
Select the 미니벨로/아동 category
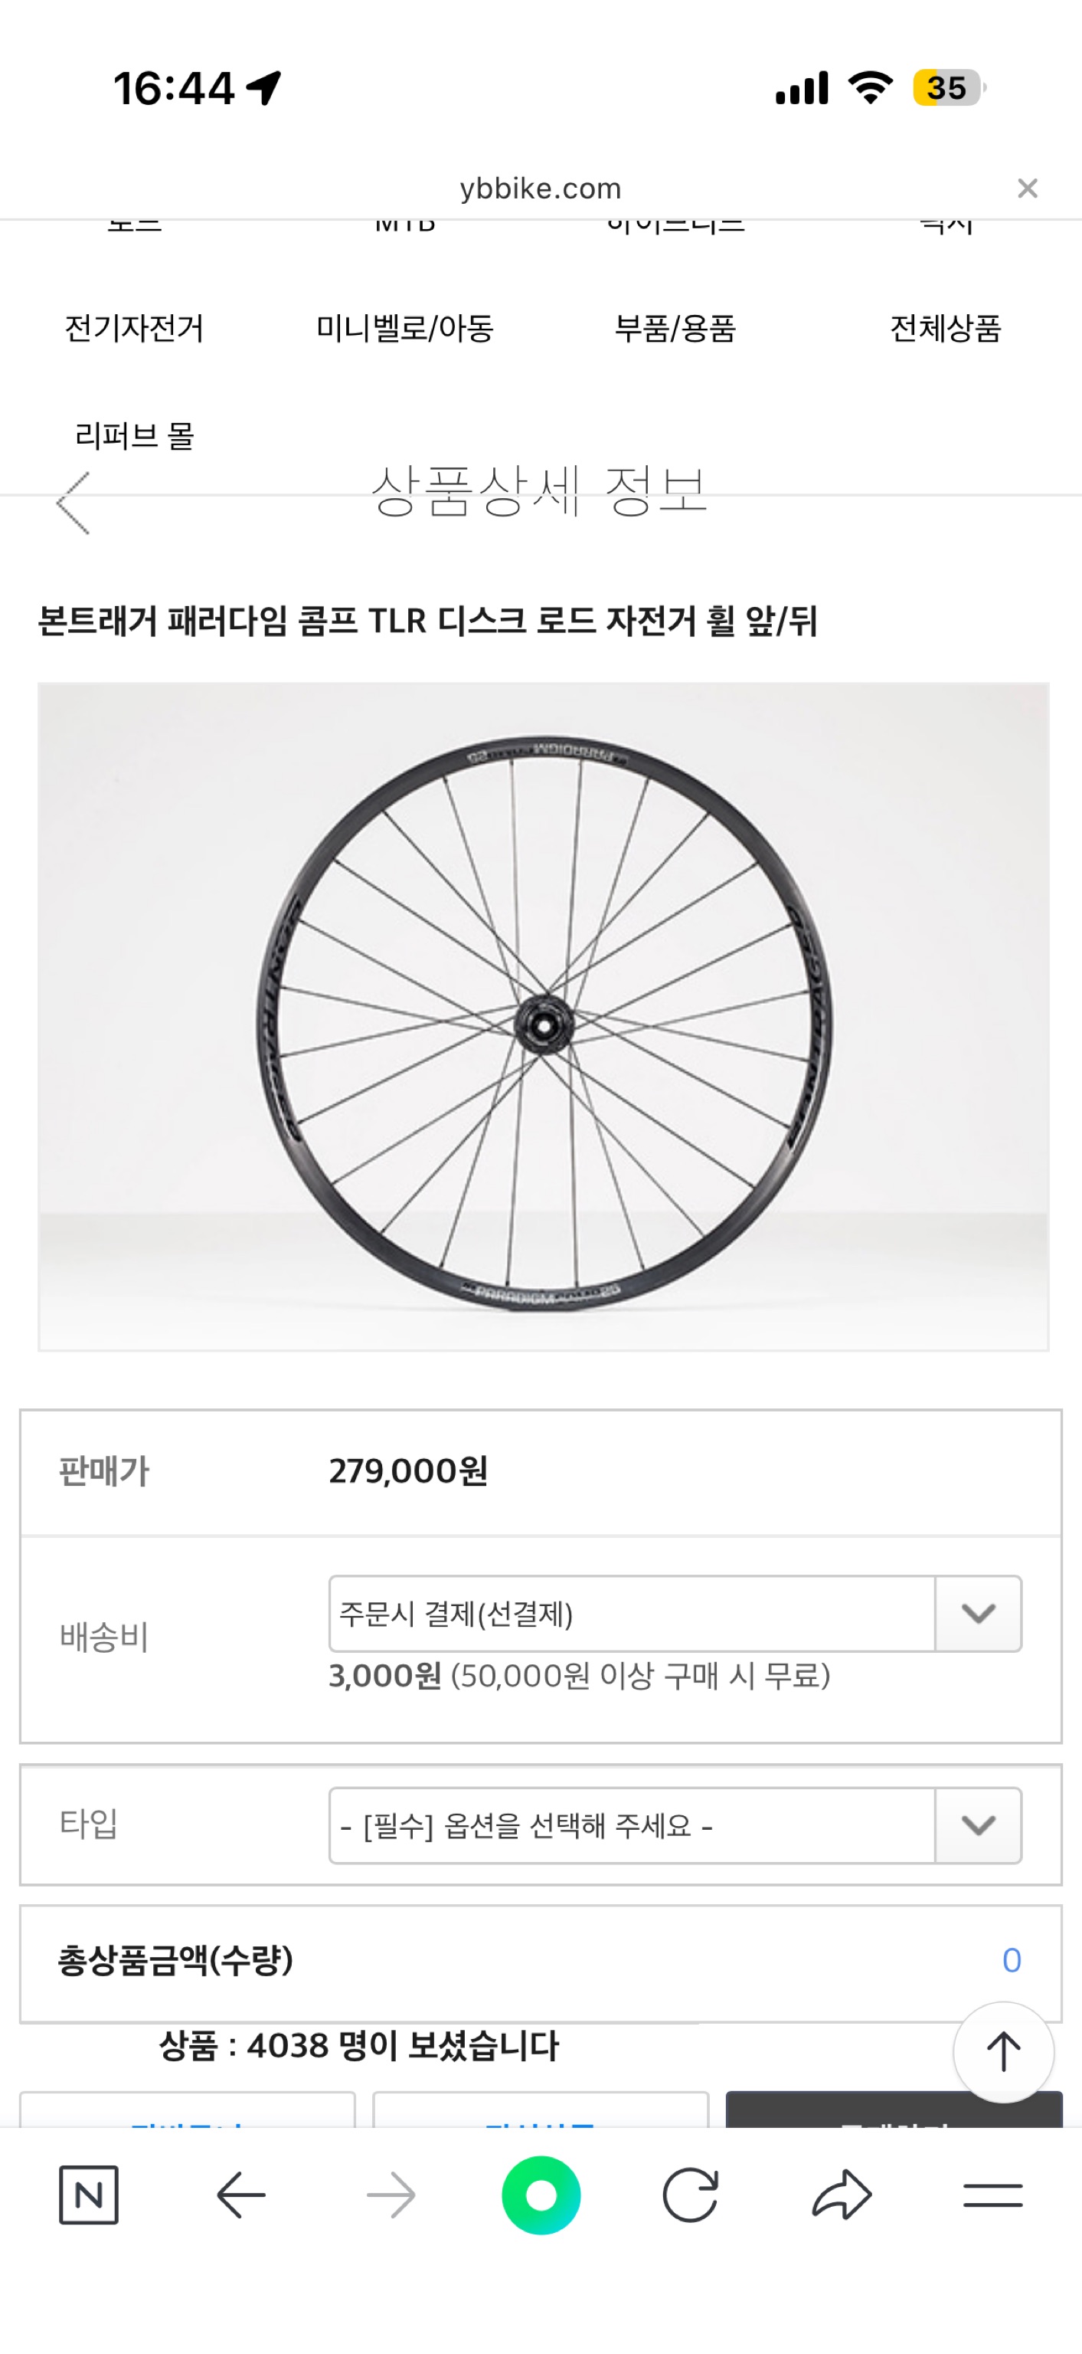(x=404, y=328)
